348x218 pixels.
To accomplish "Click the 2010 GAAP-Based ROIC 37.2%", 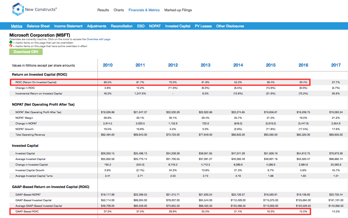I will [x=108, y=212].
